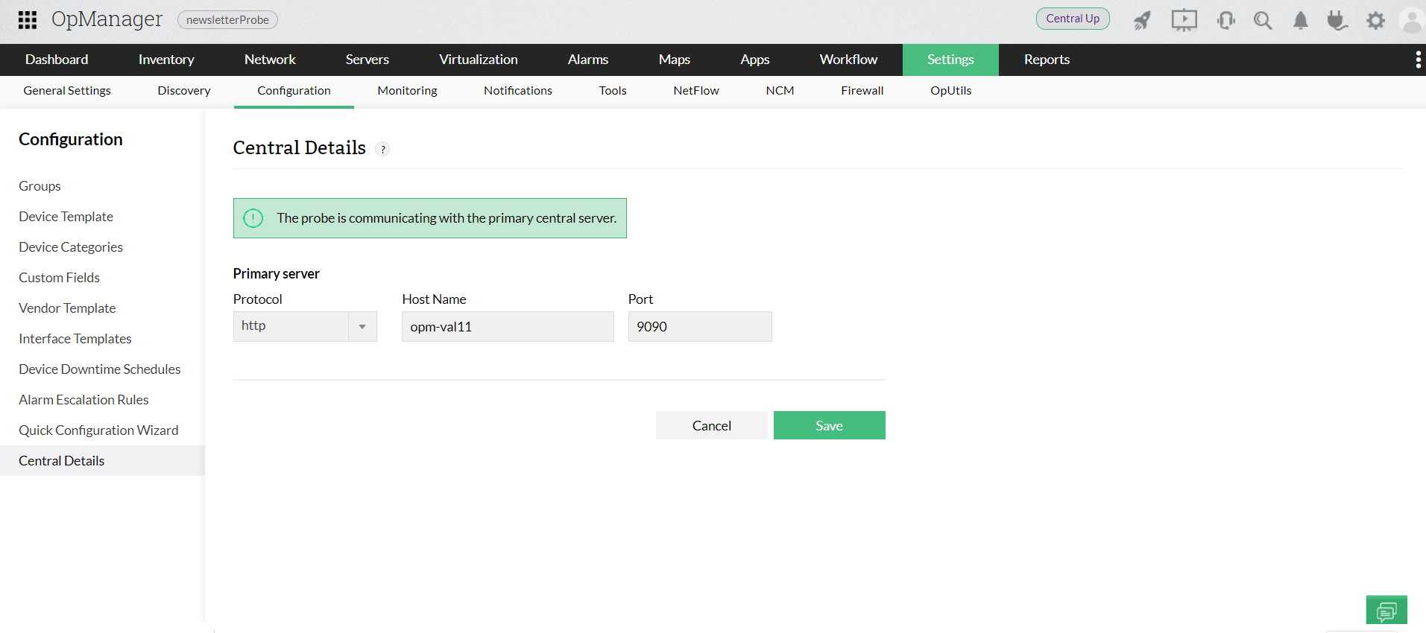
Task: Click the rocket quick-start icon
Action: click(x=1142, y=20)
